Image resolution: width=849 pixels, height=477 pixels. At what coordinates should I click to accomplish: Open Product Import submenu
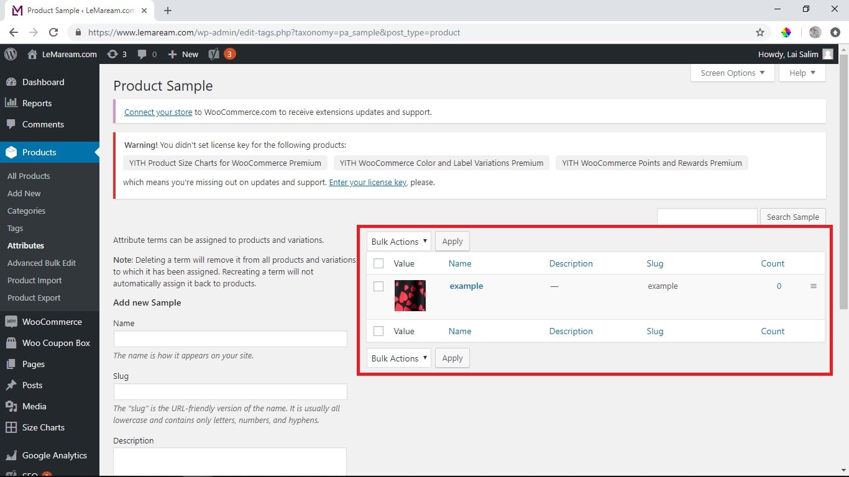[35, 280]
